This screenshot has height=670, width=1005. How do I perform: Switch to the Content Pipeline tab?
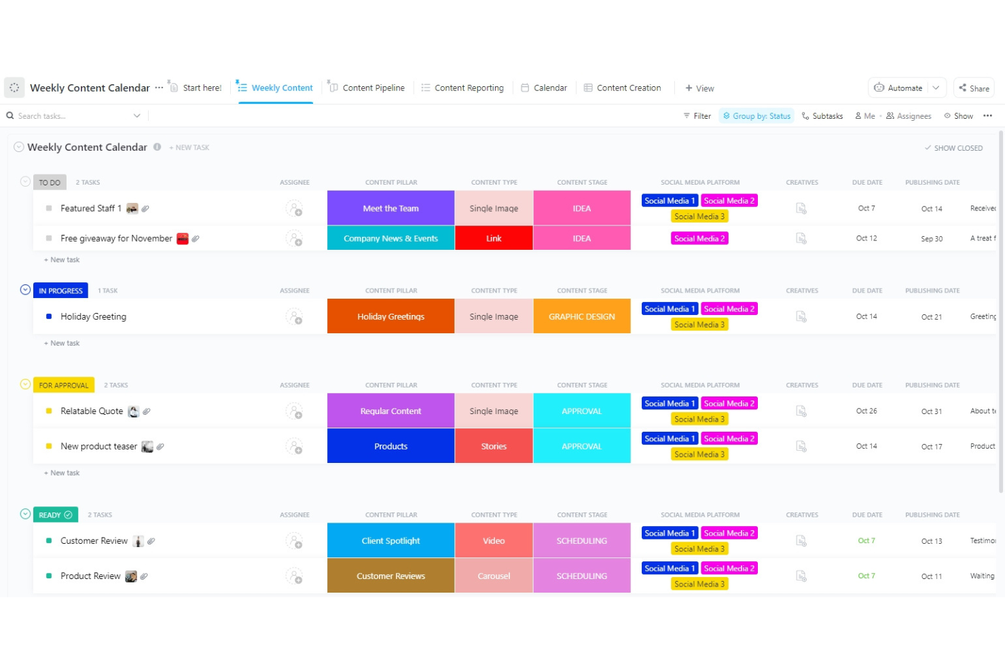pos(367,88)
